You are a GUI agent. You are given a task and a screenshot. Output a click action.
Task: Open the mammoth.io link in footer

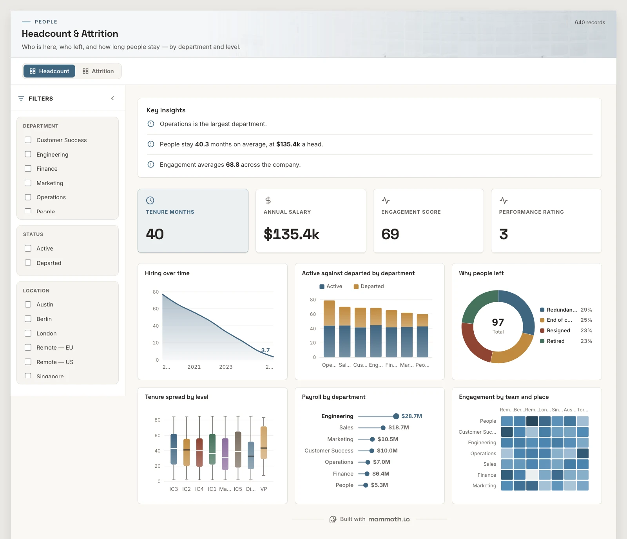click(x=389, y=519)
